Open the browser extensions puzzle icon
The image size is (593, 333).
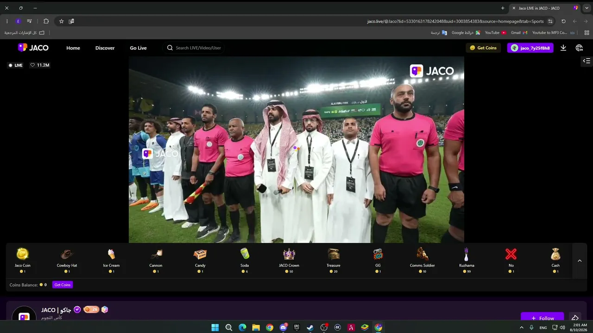46,21
